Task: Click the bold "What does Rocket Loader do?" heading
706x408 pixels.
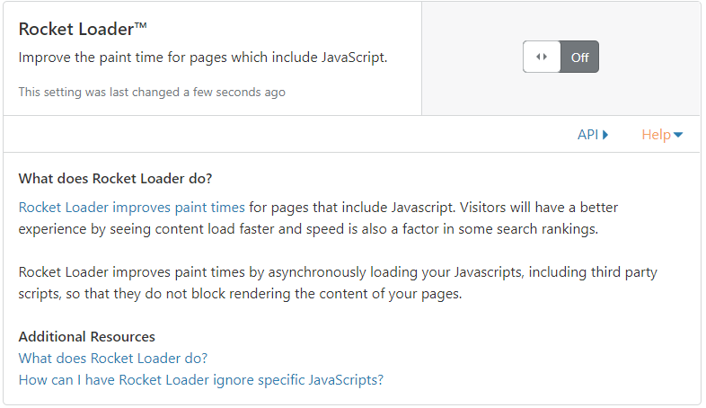Action: (x=115, y=178)
